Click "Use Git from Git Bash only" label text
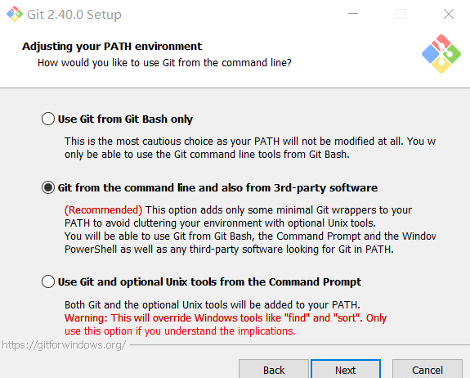The width and height of the screenshot is (470, 378). pos(125,119)
